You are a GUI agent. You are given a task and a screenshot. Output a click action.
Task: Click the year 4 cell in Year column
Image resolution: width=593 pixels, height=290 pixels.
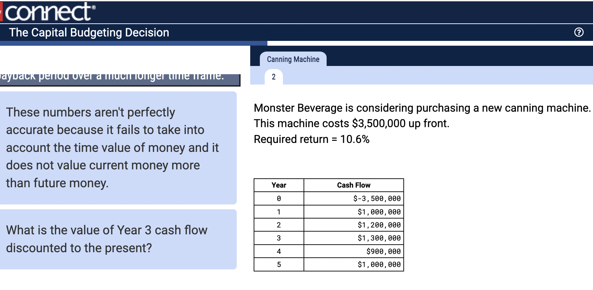[279, 252]
